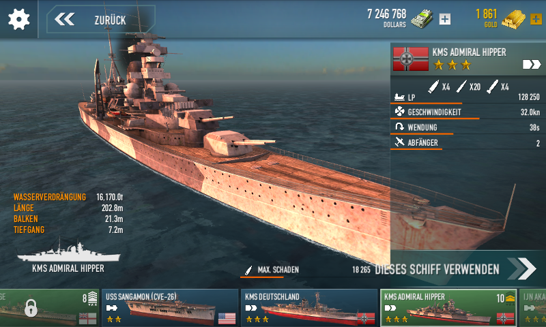Click the Abfänger aircraft icon

(399, 142)
